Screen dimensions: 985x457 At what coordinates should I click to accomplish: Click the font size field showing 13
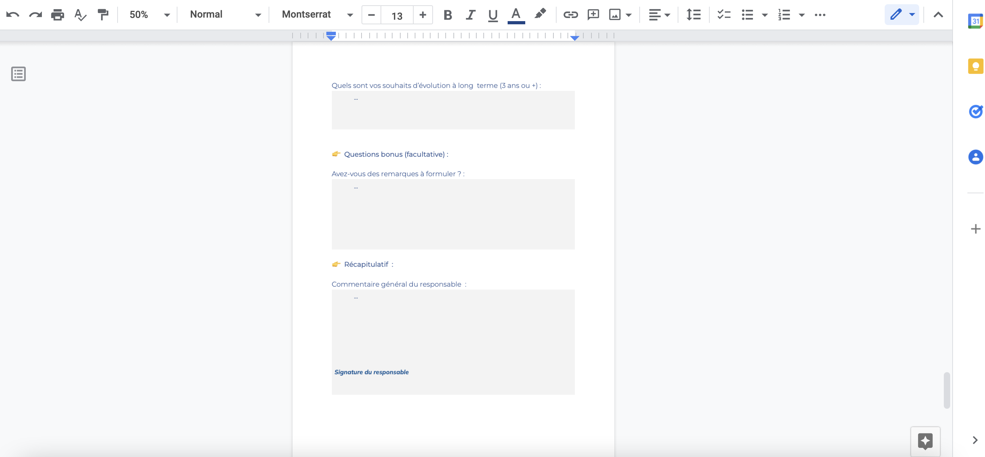point(397,15)
